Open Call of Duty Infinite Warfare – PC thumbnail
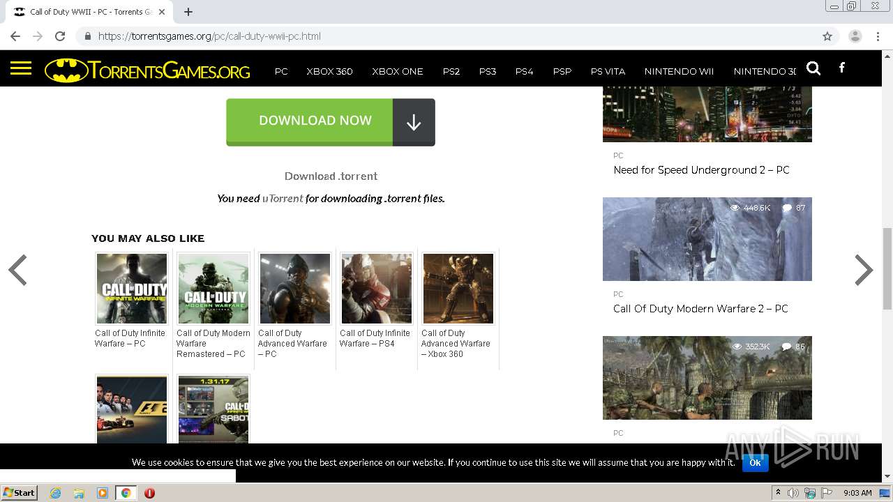 coord(132,289)
